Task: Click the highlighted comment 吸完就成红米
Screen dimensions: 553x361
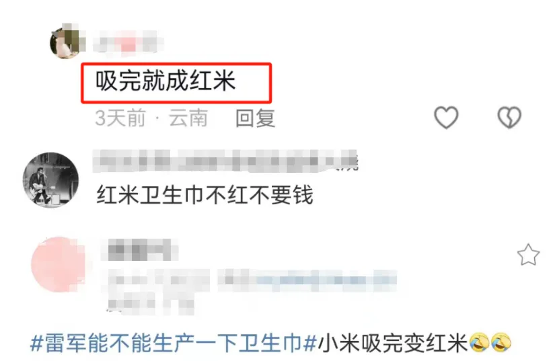Action: coord(165,81)
